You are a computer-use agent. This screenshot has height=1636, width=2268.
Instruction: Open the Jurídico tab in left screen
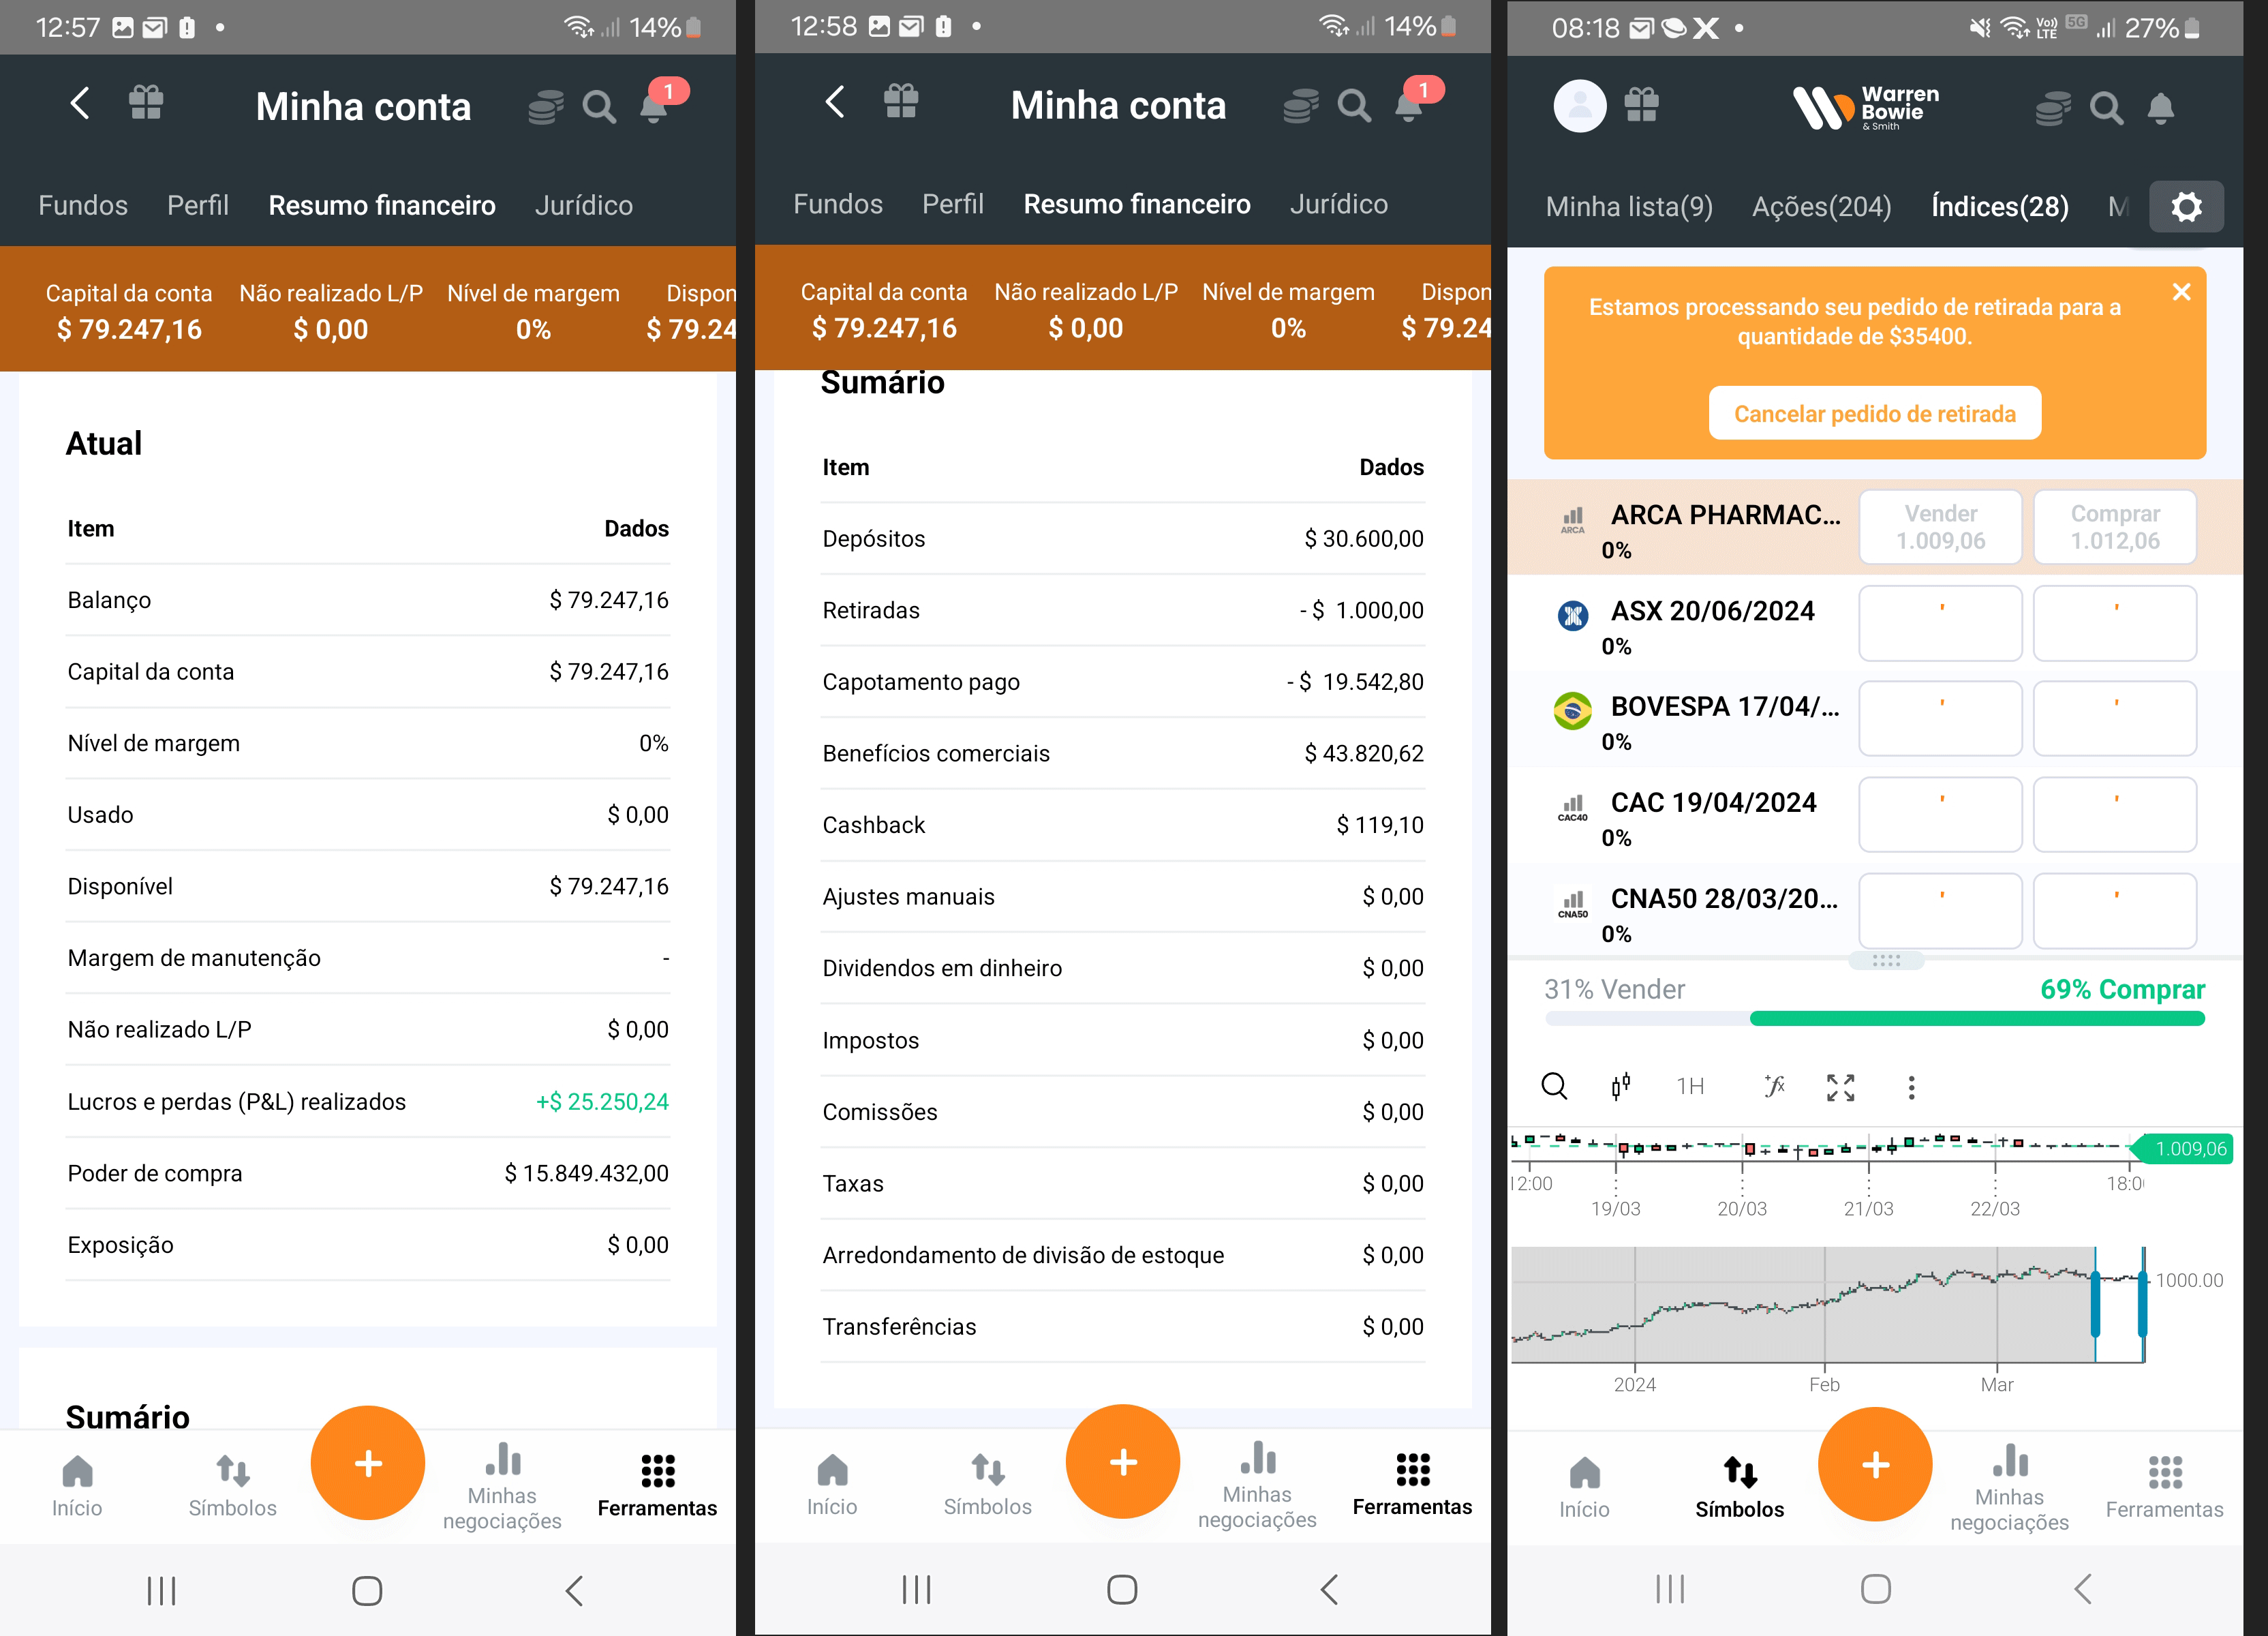[x=583, y=205]
